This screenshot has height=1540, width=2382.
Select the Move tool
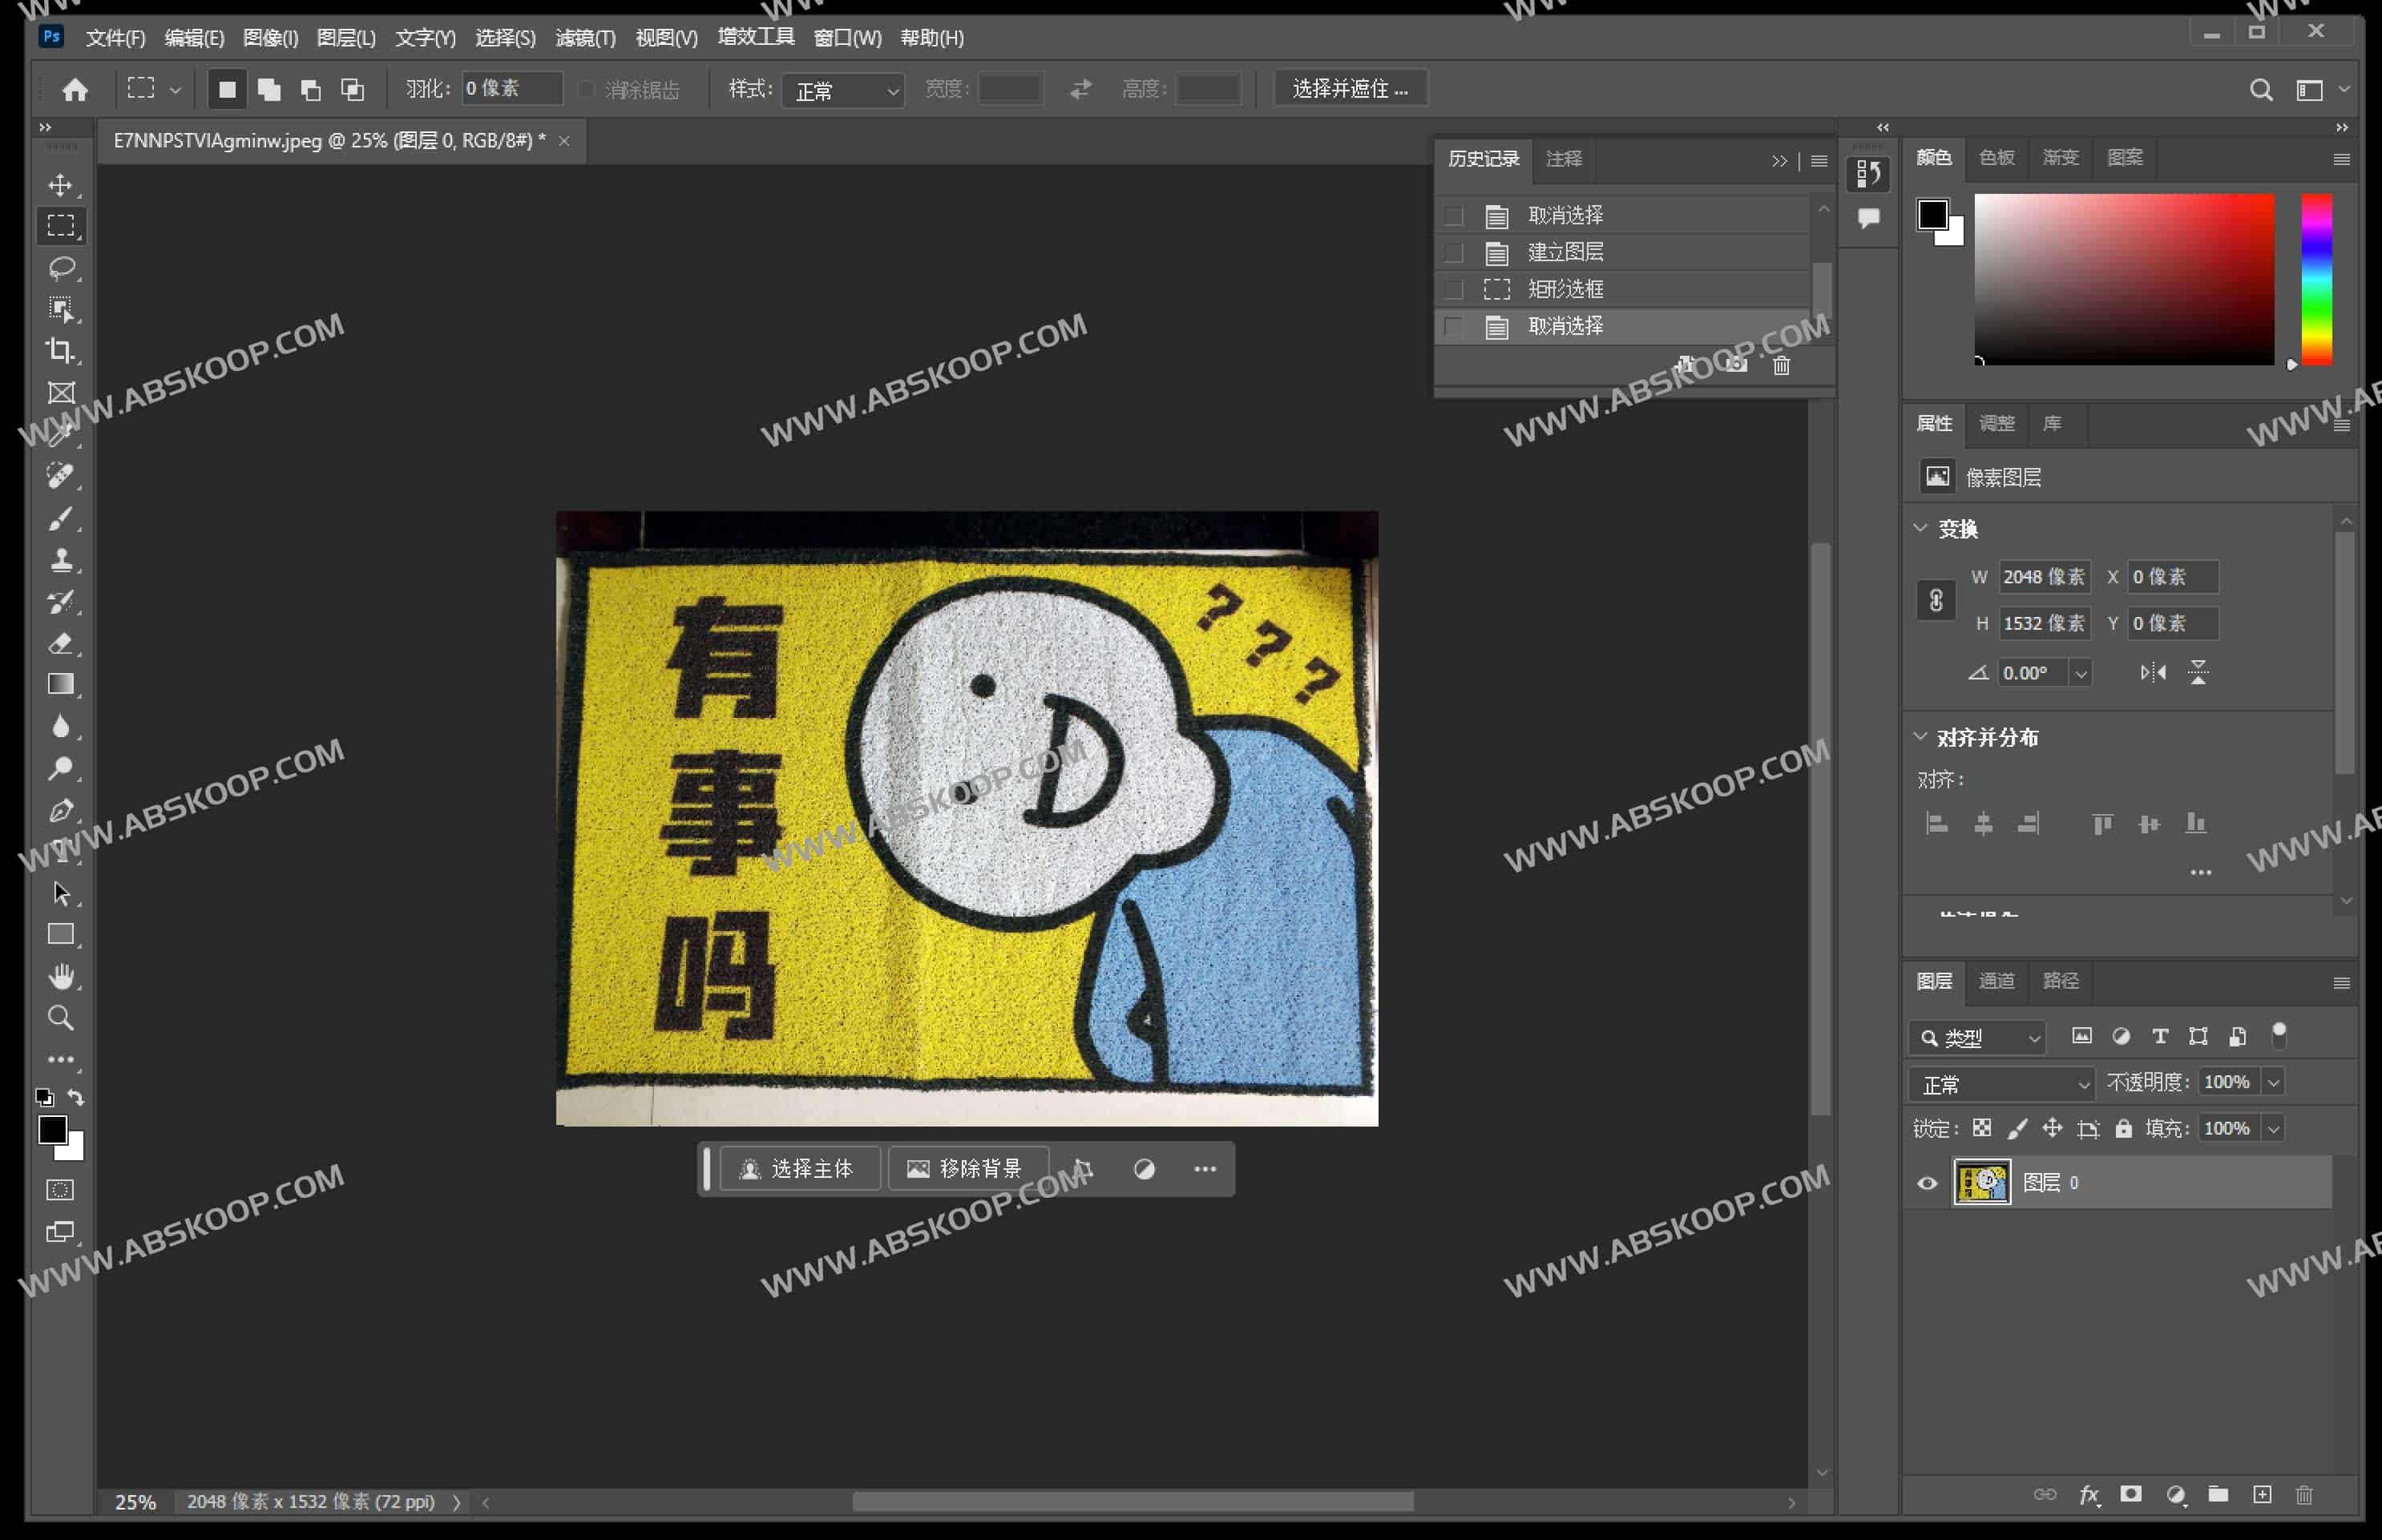click(x=62, y=184)
